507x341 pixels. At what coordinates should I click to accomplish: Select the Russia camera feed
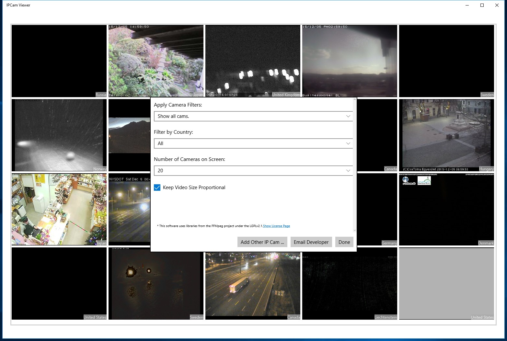59,61
